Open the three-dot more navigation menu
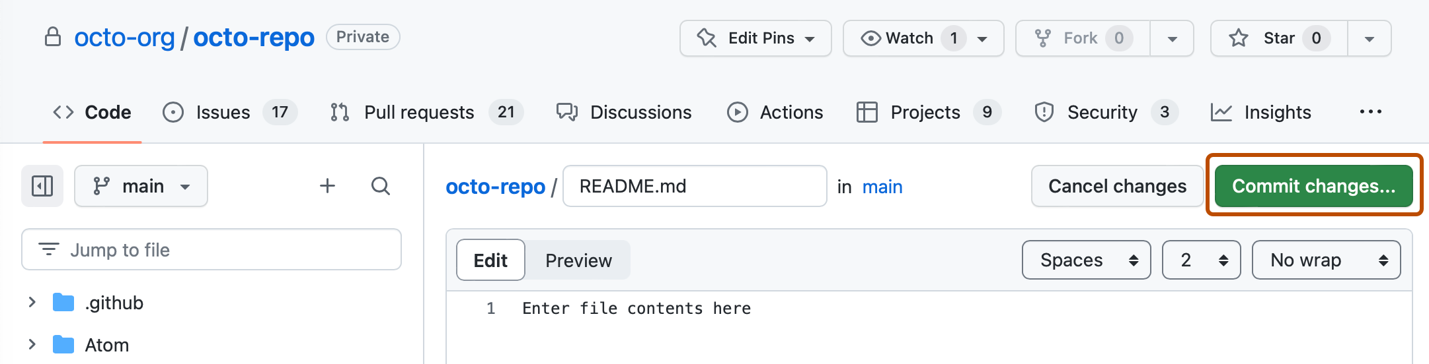1429x364 pixels. tap(1370, 112)
